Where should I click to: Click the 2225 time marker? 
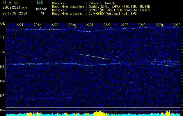tap(90, 25)
